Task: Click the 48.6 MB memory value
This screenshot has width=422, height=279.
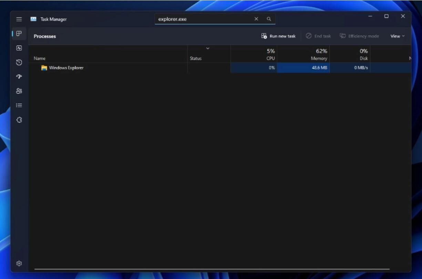Action: pyautogui.click(x=319, y=68)
